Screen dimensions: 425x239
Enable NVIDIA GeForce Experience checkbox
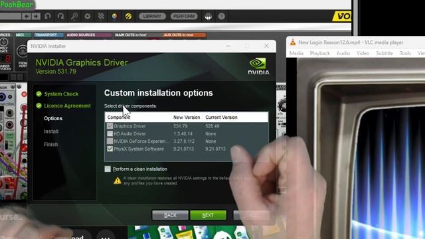110,141
